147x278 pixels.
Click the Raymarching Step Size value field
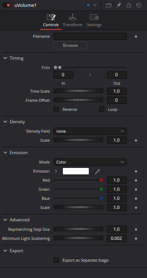[x=117, y=229]
